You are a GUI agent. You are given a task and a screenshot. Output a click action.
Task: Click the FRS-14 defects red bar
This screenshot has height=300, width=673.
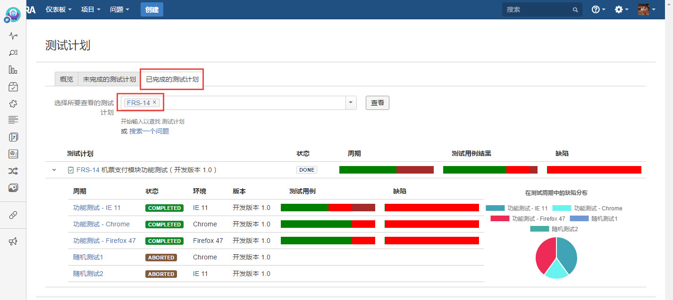(594, 170)
